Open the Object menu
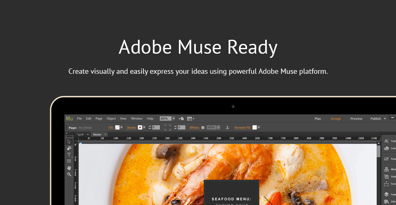396x205 pixels. pyautogui.click(x=111, y=118)
